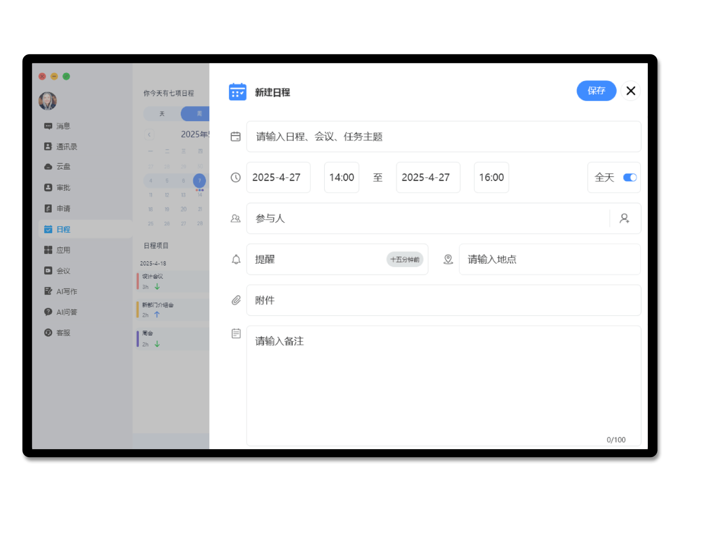Viewport: 704px width, 547px height.
Task: Select day 20 in mini calendar
Action: [x=184, y=209]
